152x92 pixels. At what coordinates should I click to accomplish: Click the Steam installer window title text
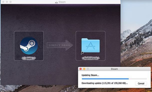click(x=62, y=2)
